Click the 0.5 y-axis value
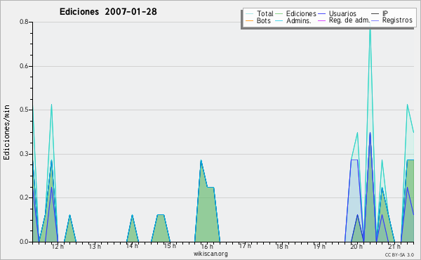 tap(24, 110)
